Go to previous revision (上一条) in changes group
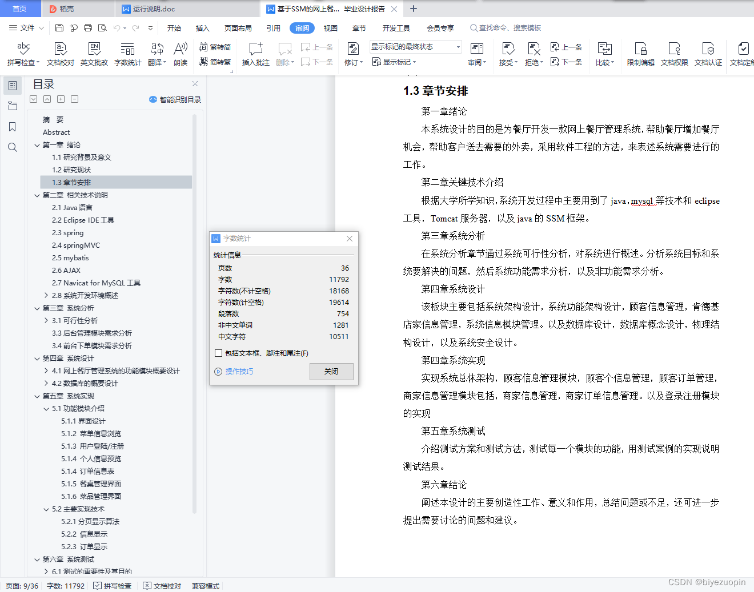 [x=567, y=47]
